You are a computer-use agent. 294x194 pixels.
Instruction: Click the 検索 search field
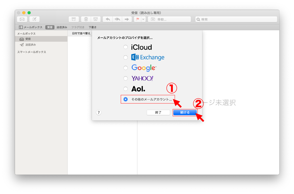pos(236,19)
